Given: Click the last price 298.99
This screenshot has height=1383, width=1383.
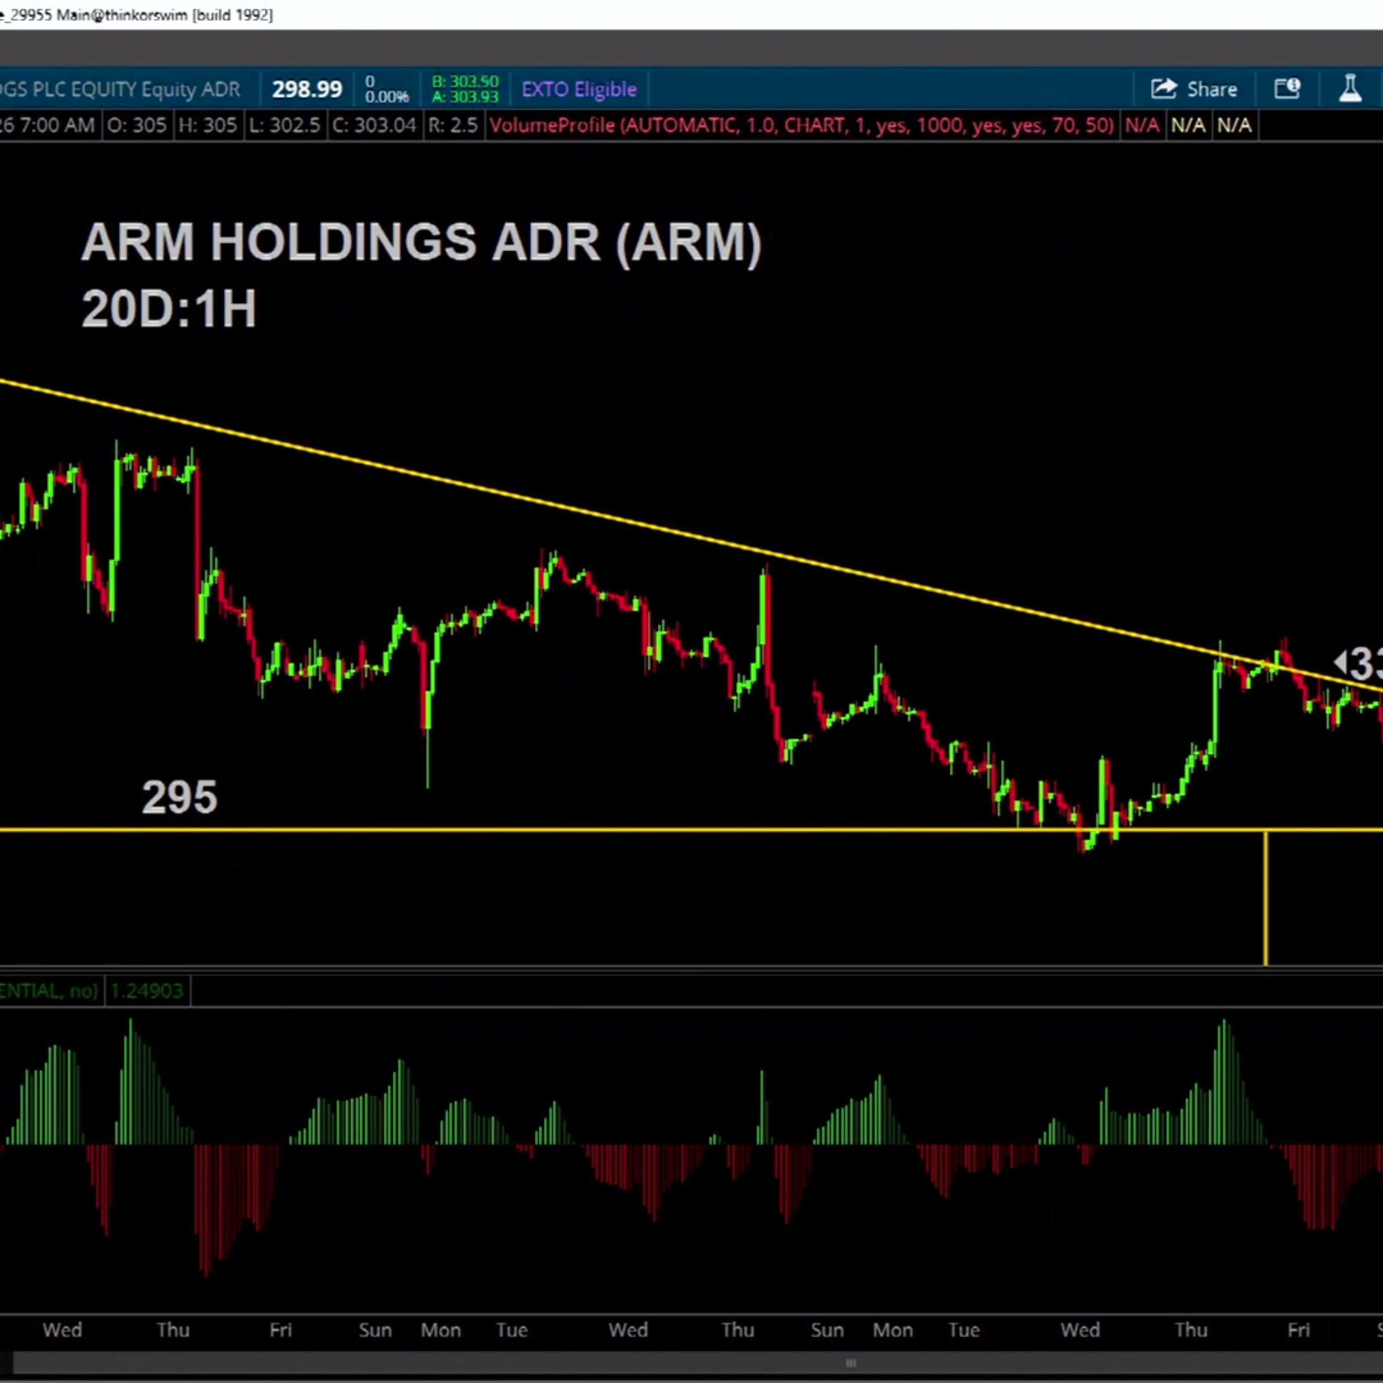Looking at the screenshot, I should [x=307, y=89].
